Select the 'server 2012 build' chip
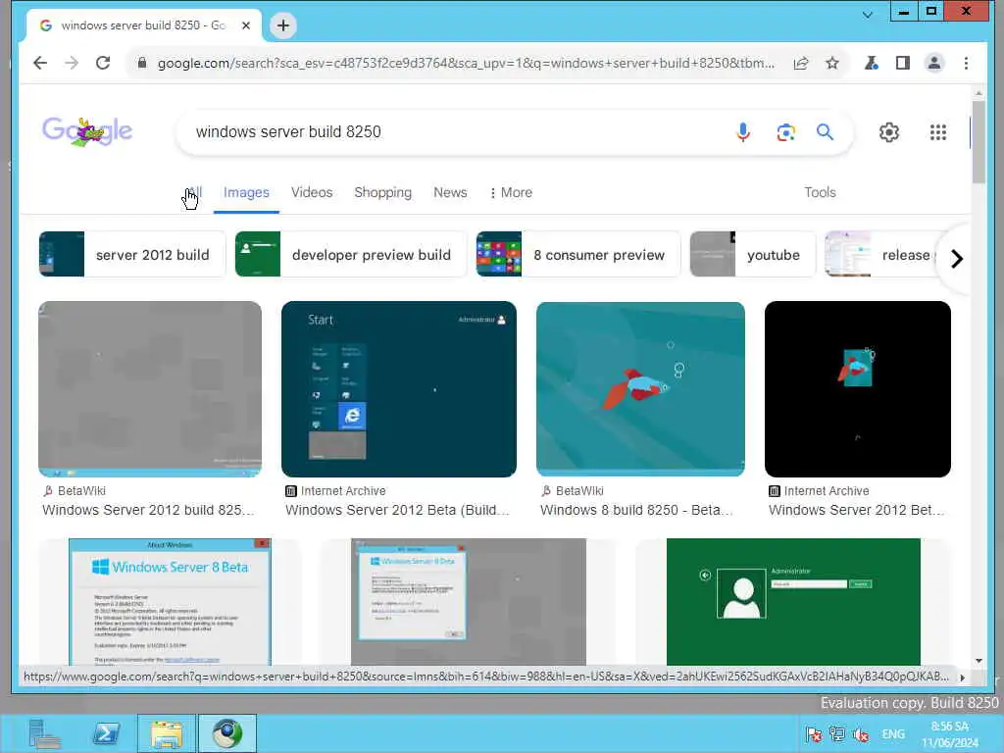The height and width of the screenshot is (753, 1004). tap(132, 254)
